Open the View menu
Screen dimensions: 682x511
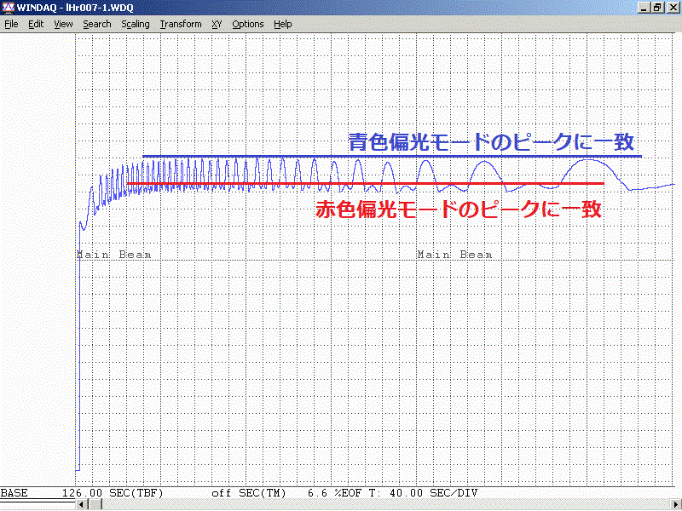[63, 25]
